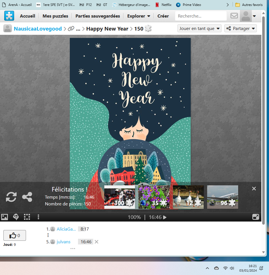This screenshot has width=269, height=275.
Task: Click the scrollbar down arrow
Action: (263, 252)
